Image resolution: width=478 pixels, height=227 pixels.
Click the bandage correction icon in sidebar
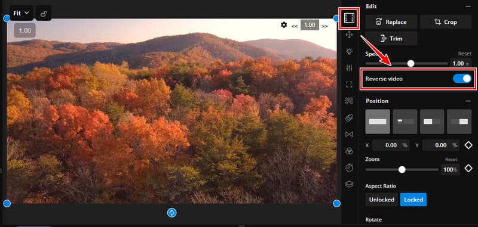(x=349, y=117)
